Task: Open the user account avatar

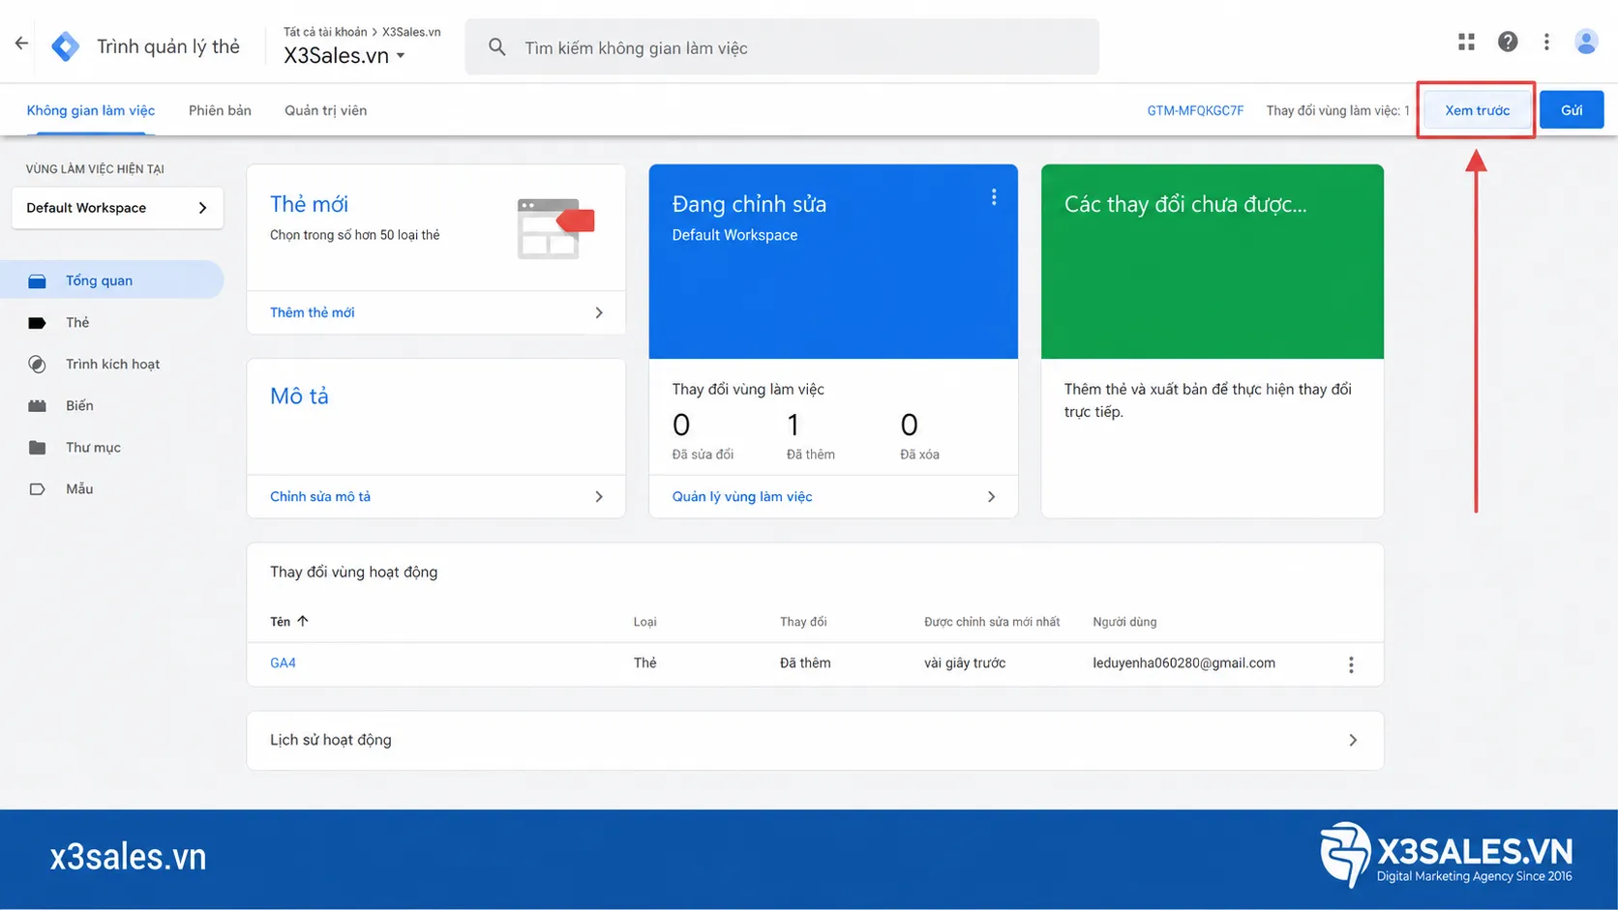Action: point(1586,42)
